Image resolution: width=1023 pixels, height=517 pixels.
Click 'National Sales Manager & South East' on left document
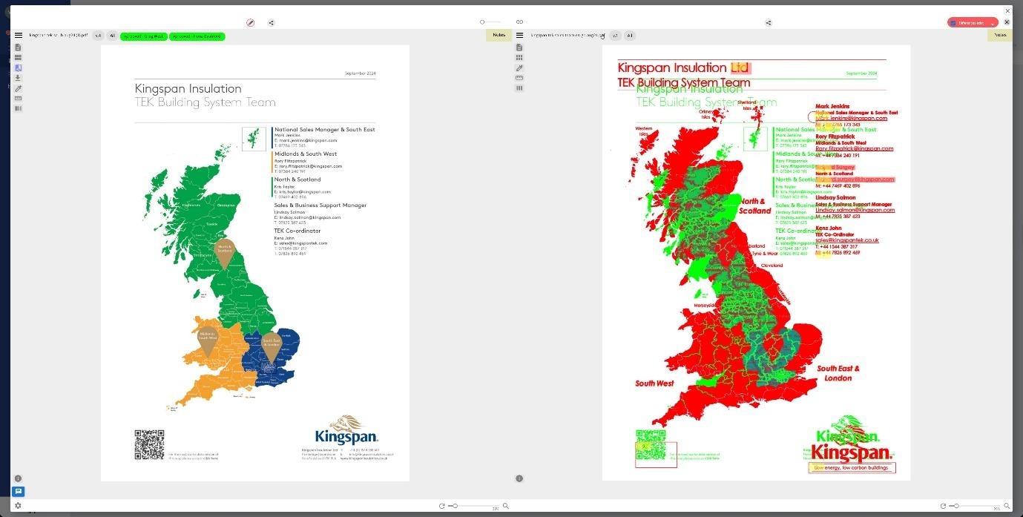pos(324,129)
